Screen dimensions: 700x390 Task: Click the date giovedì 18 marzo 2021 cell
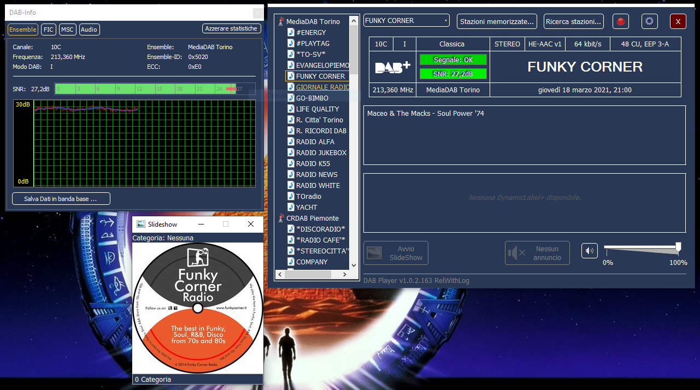click(585, 90)
